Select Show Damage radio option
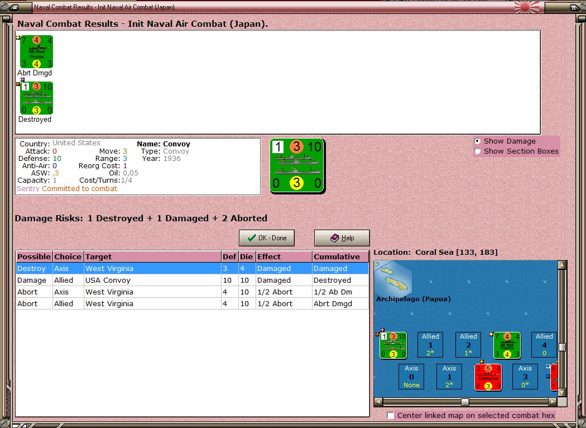586x428 pixels. [x=477, y=141]
